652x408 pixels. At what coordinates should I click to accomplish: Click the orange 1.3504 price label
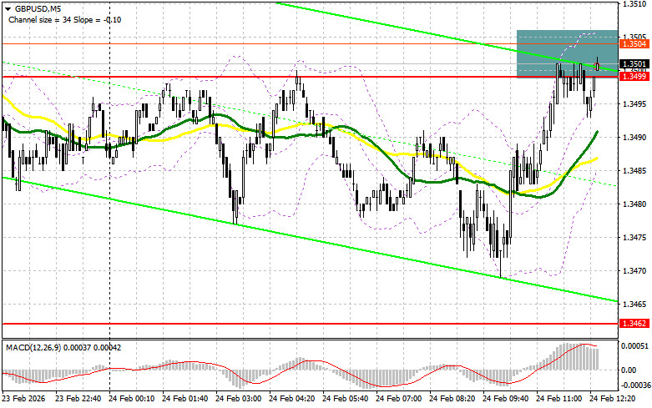pos(634,43)
